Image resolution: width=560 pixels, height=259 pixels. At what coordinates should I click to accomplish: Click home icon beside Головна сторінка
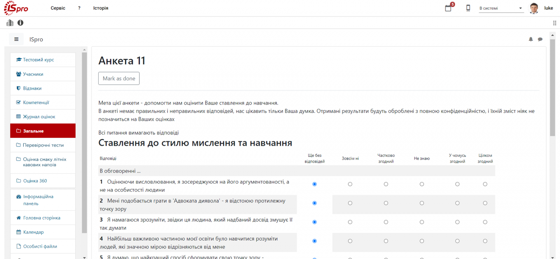coord(19,218)
